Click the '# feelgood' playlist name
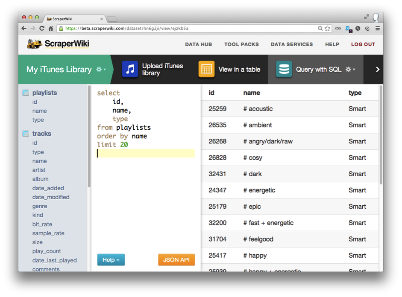The width and height of the screenshot is (402, 297). click(x=258, y=239)
